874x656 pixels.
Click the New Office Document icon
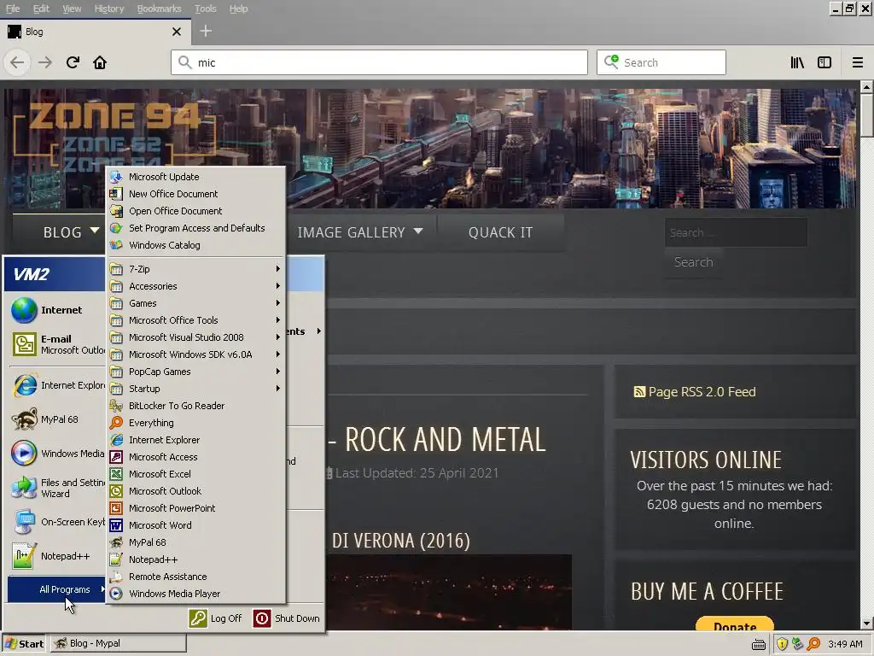pyautogui.click(x=116, y=194)
